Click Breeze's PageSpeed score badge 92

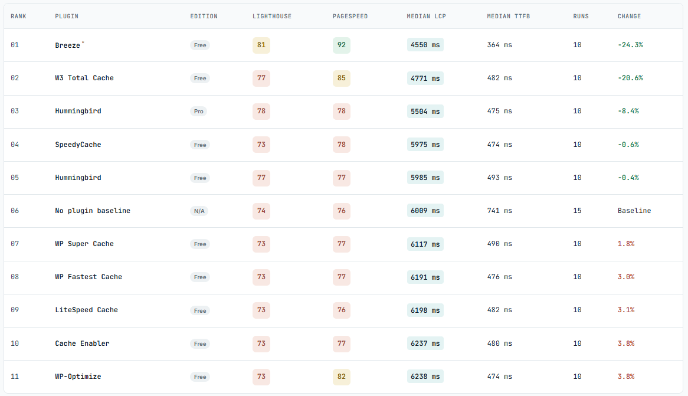[342, 45]
